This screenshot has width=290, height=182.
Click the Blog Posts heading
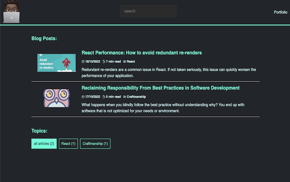[x=44, y=38]
